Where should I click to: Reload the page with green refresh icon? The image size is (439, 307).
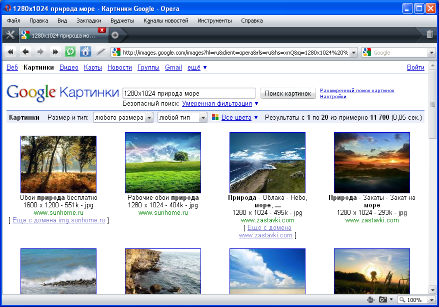(x=70, y=52)
